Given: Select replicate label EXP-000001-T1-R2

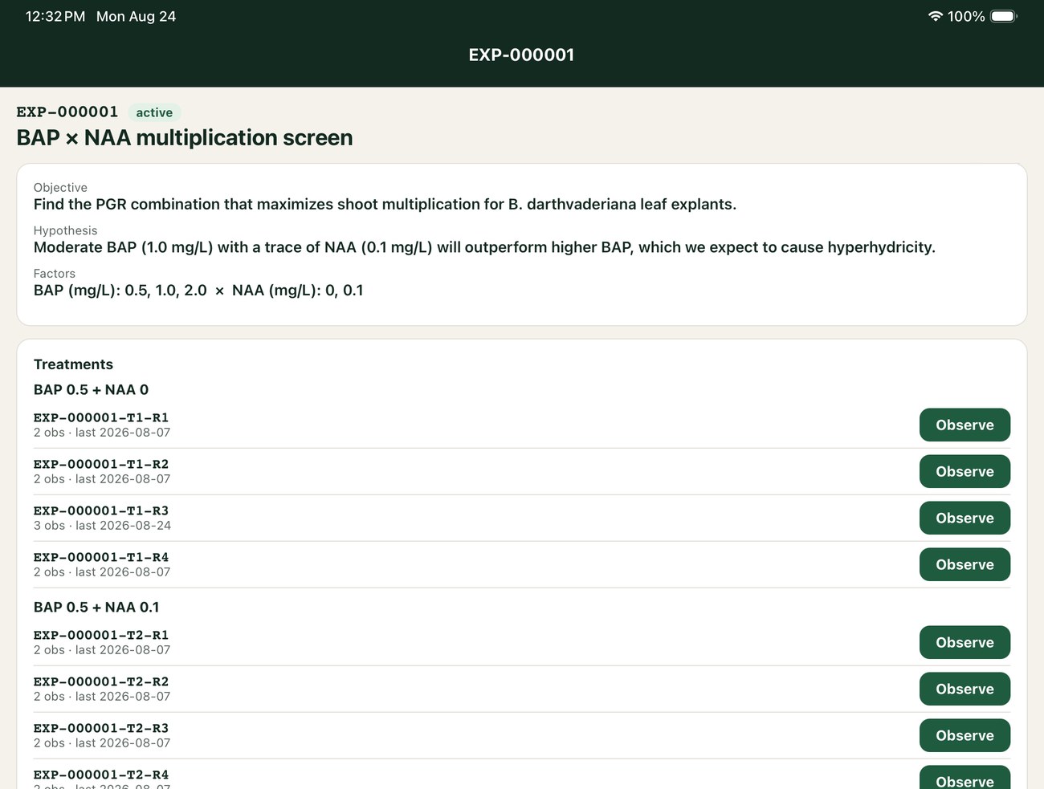Looking at the screenshot, I should click(x=101, y=464).
